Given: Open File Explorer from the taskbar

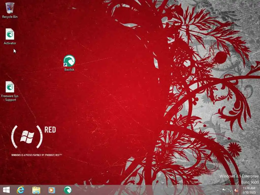Looking at the screenshot, I should pos(36,190).
